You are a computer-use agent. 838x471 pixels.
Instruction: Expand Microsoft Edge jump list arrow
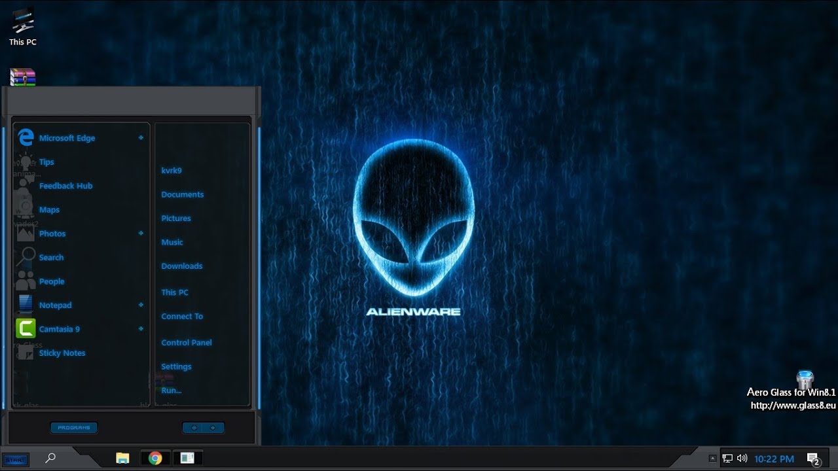pyautogui.click(x=141, y=138)
